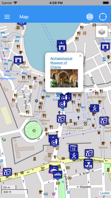111x198 pixels.
Task: Tap the 'K. Kriari' street label
Action: coord(85,173)
